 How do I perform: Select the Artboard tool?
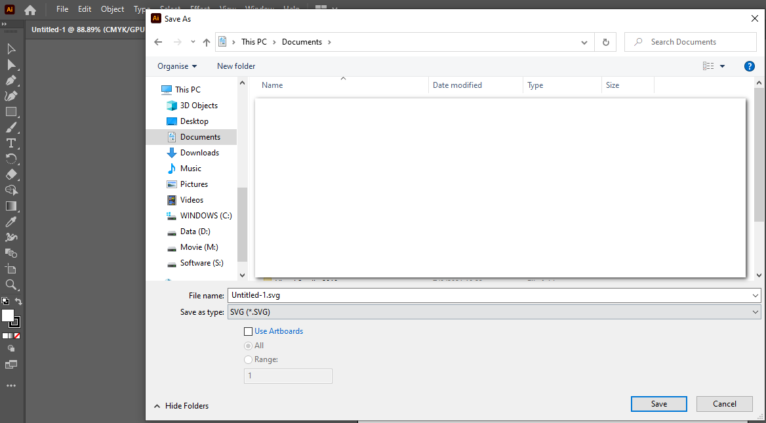pyautogui.click(x=10, y=269)
